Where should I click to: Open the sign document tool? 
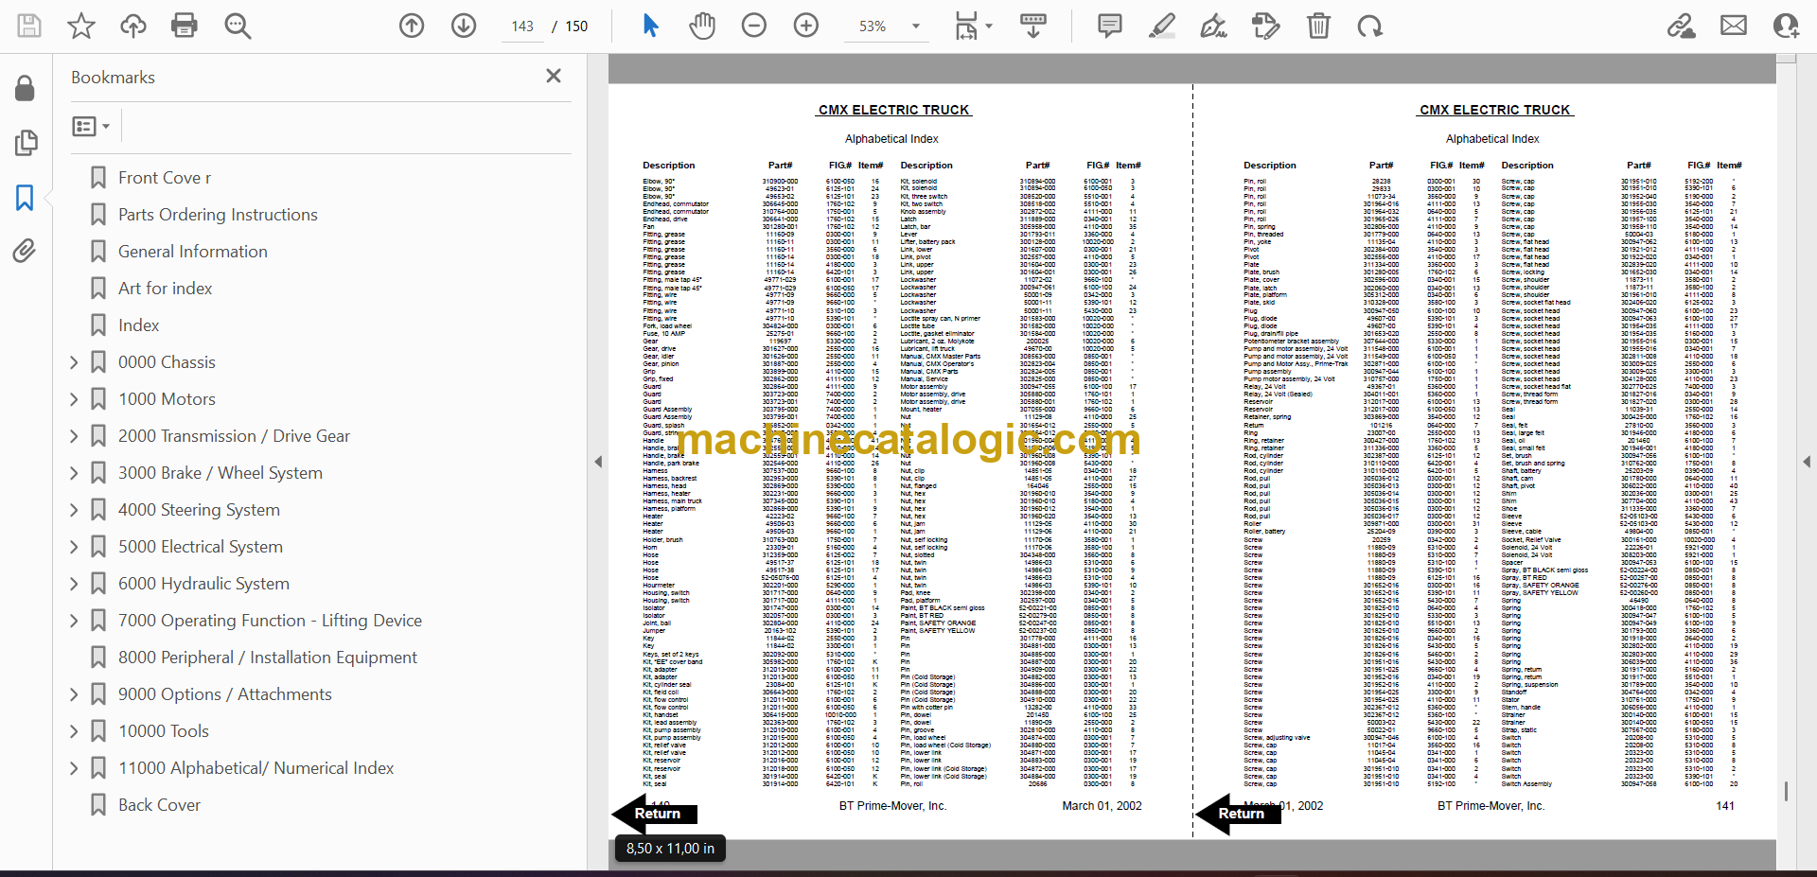coord(1214,26)
